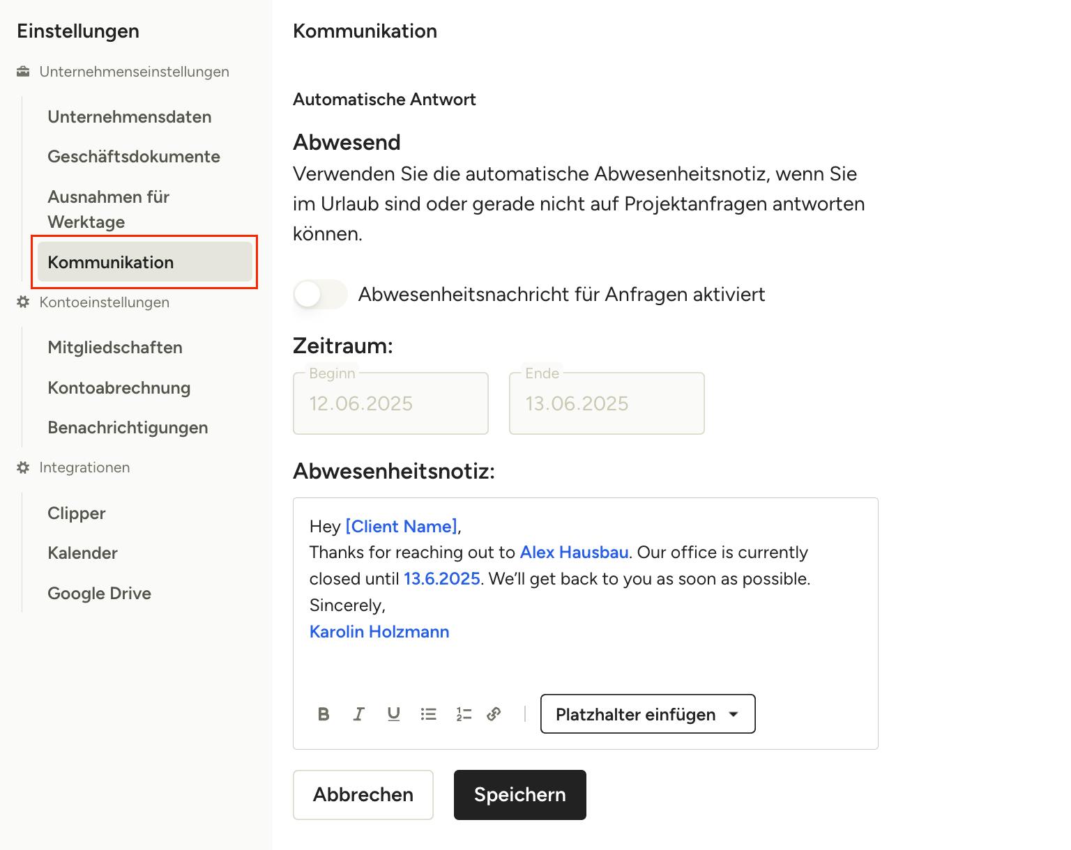Select Benachrichtigungen in the sidebar
This screenshot has width=1071, height=850.
[x=128, y=428]
